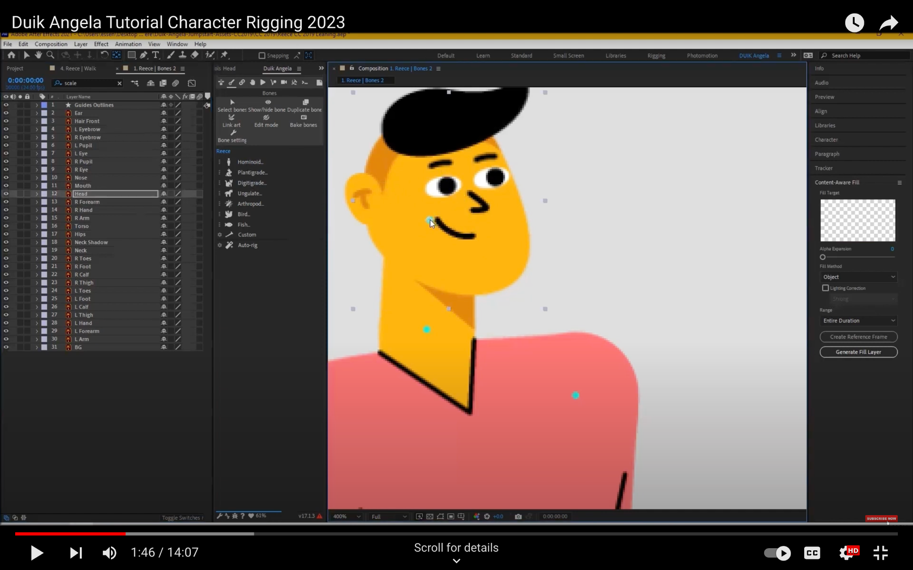Image resolution: width=913 pixels, height=570 pixels.
Task: Toggle visibility of the Torso layer
Action: (6, 226)
